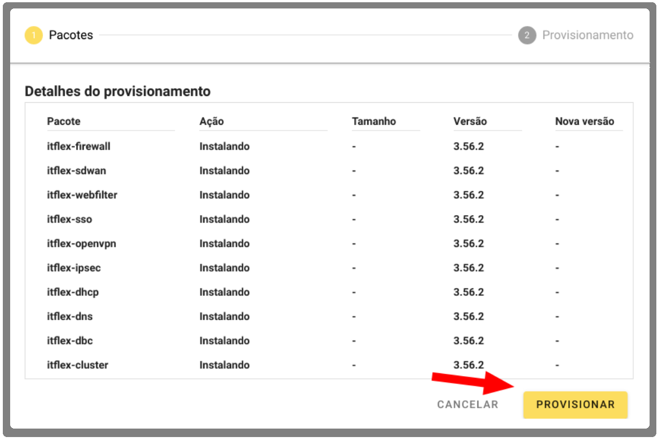
Task: Click the Versão column header
Action: (x=470, y=121)
